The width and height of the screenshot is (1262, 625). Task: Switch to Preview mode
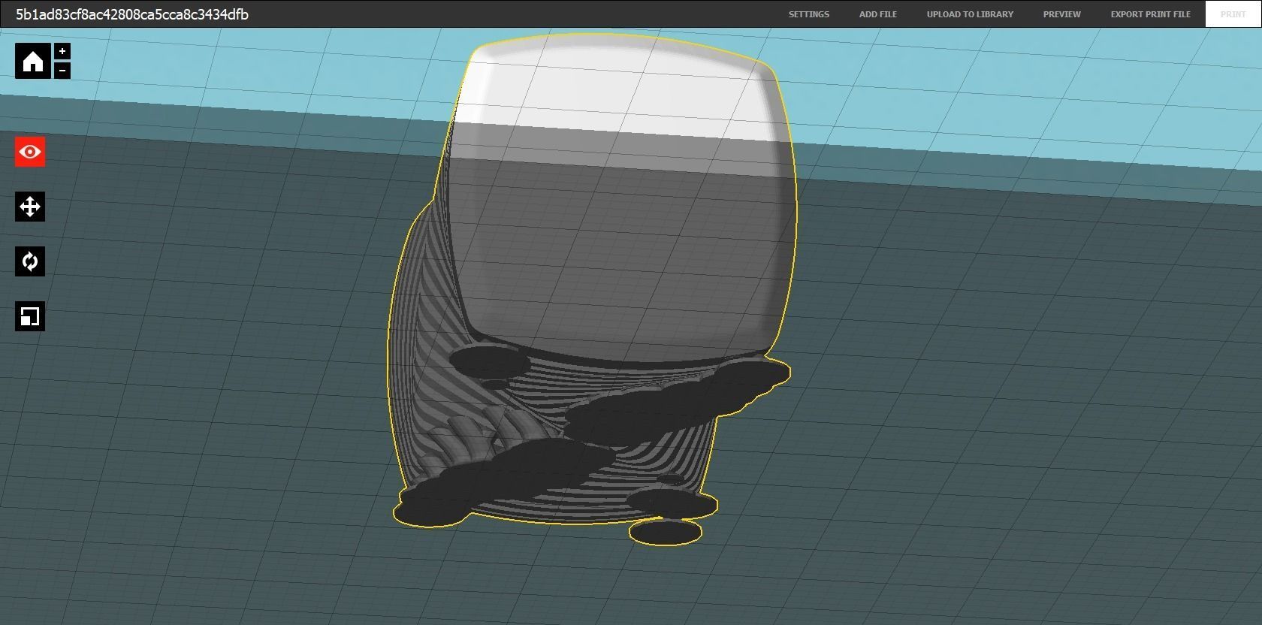point(1062,14)
